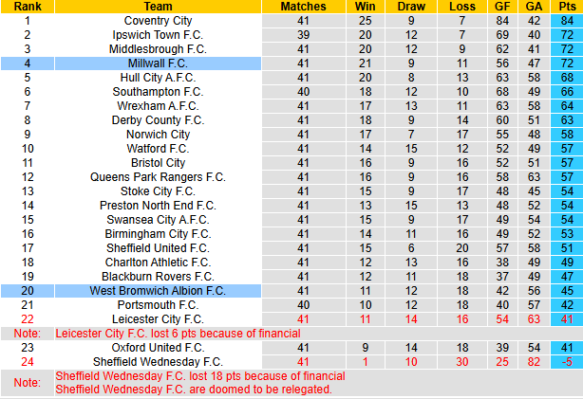Click Sheffield Wednesday F.C. team name
583x399 pixels.
(x=158, y=361)
